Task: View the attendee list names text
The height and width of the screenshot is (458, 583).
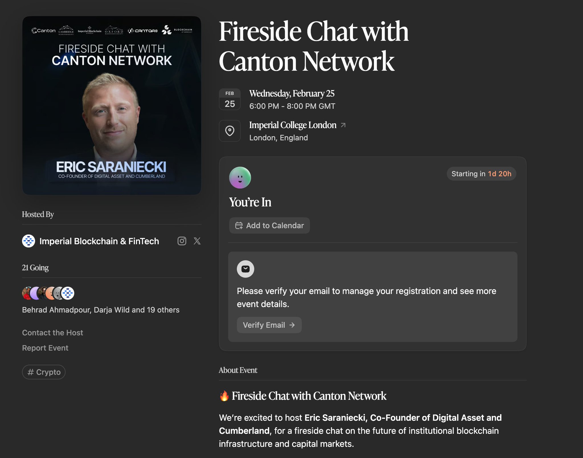Action: (x=101, y=310)
